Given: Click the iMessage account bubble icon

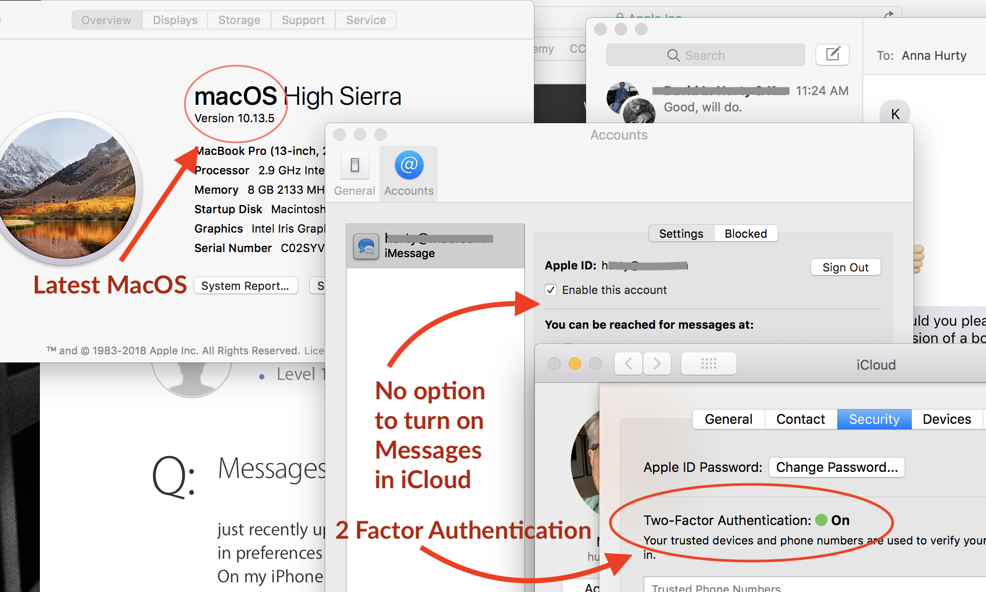Looking at the screenshot, I should pos(366,246).
